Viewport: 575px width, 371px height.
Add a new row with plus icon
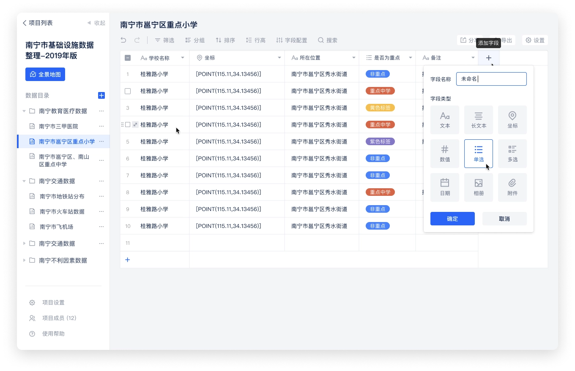(127, 260)
